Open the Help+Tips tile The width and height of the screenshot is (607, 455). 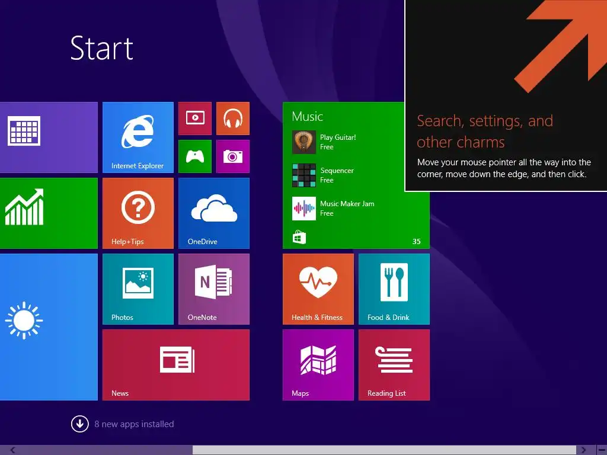tap(138, 213)
